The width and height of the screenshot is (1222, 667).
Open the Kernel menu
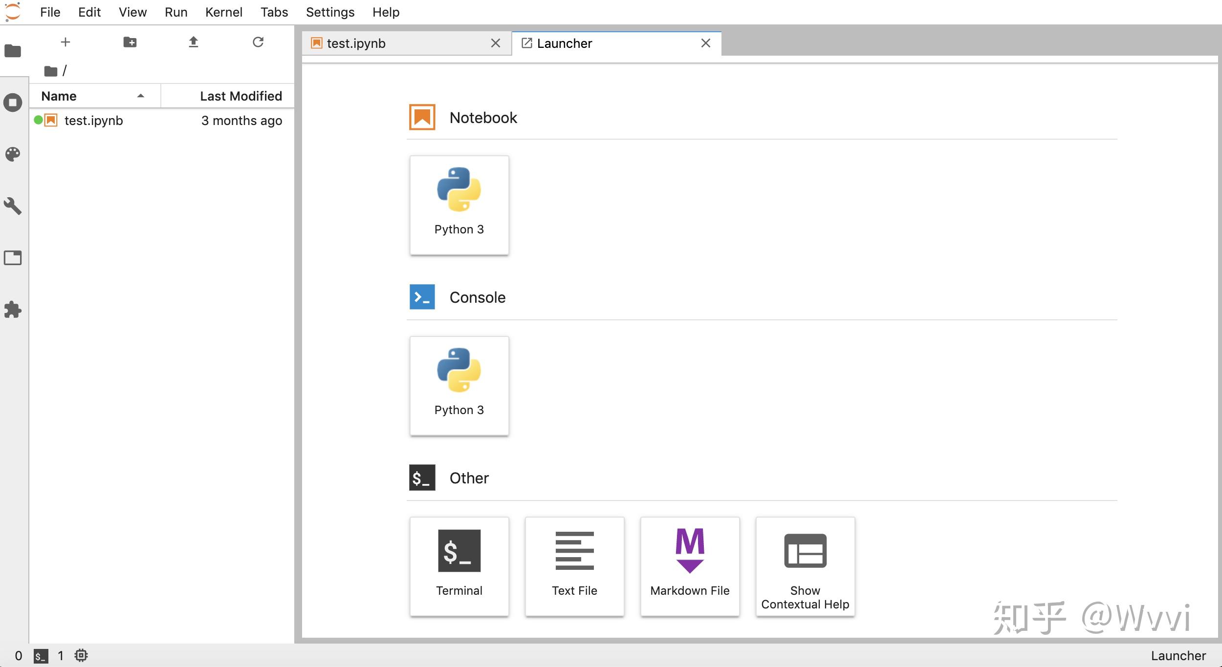223,12
